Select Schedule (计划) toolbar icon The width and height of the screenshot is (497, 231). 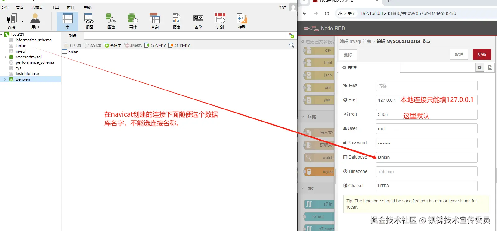pyautogui.click(x=220, y=21)
